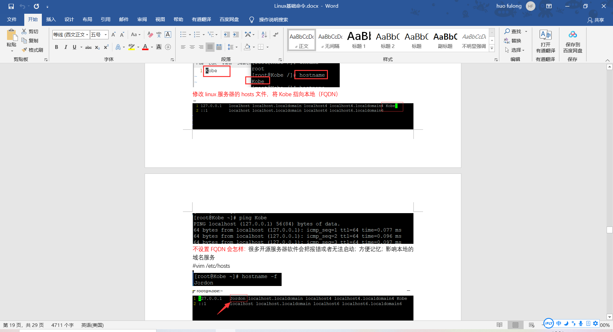Insert enclosed character with the circled character icon

(x=168, y=47)
